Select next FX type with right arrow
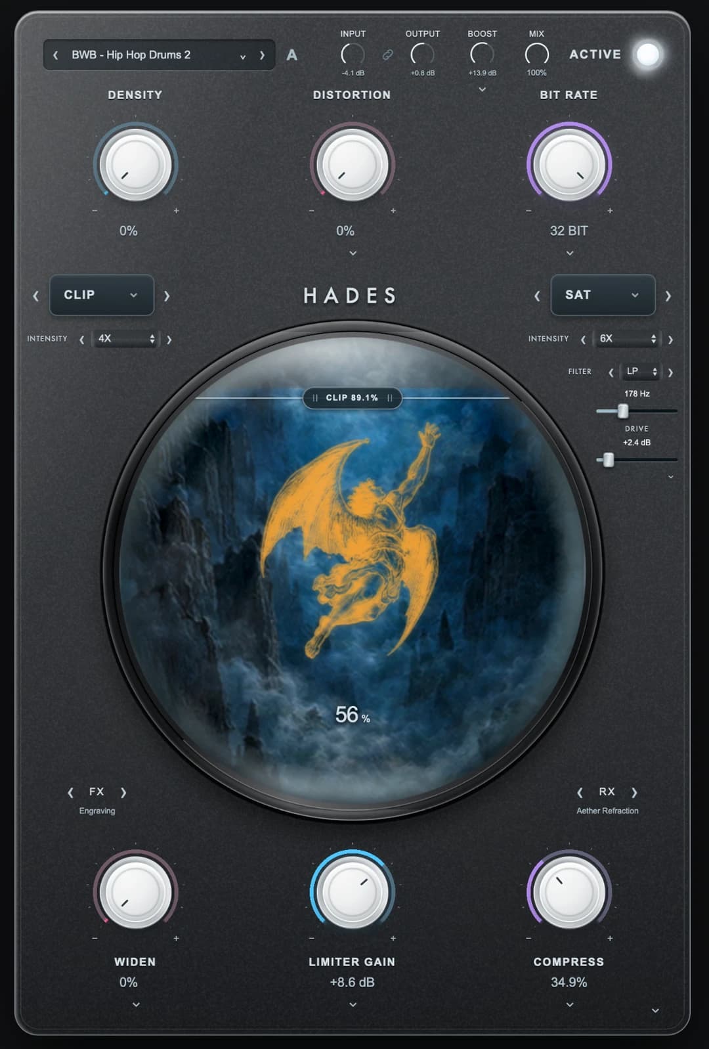The width and height of the screenshot is (709, 1049). [x=123, y=793]
